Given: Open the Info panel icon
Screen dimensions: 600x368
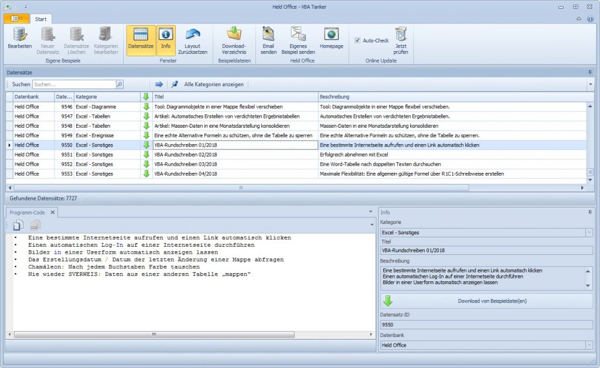Looking at the screenshot, I should tap(166, 40).
